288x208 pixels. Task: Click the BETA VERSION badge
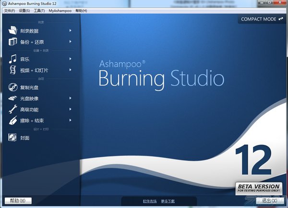[259, 188]
